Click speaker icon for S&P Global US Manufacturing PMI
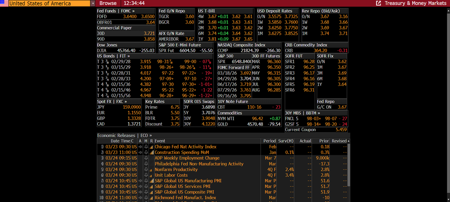Viewport: 450px width, 202px height. (x=140, y=181)
